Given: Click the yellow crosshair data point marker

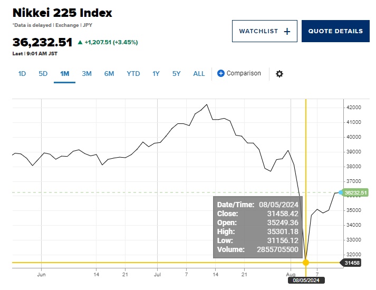Looking at the screenshot, I should [x=306, y=263].
